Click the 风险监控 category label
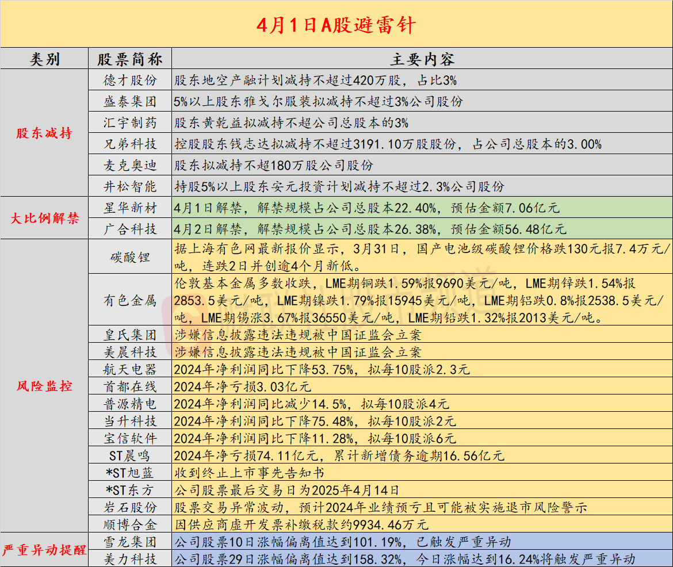 [44, 386]
